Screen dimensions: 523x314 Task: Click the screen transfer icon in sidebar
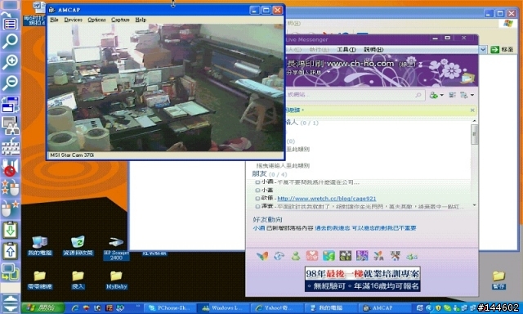coord(10,271)
